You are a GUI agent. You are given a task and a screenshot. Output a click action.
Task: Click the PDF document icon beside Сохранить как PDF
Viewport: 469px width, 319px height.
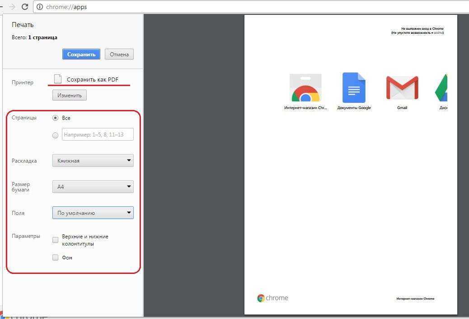point(58,79)
